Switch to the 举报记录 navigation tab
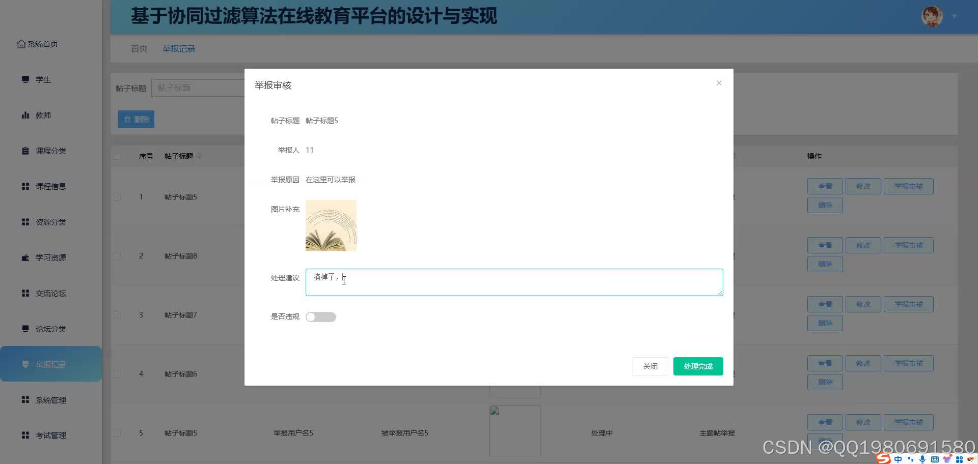This screenshot has width=978, height=464. point(178,48)
